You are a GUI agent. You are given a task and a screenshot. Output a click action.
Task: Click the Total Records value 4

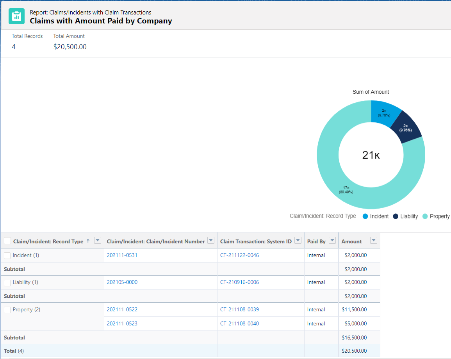(x=14, y=47)
